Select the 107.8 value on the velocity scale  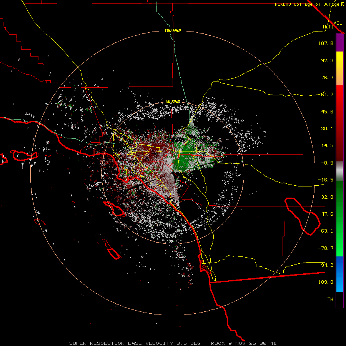[326, 43]
